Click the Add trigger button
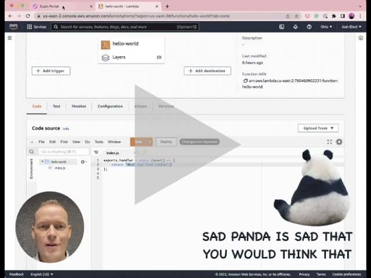Image resolution: width=371 pixels, height=278 pixels. click(51, 71)
